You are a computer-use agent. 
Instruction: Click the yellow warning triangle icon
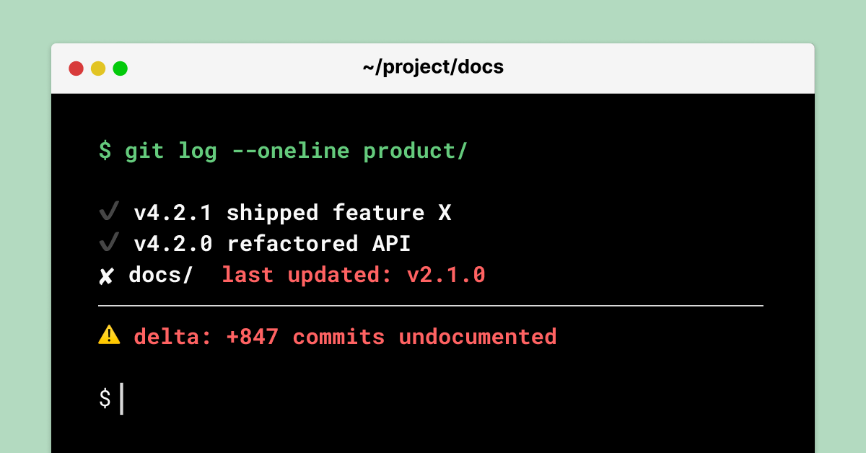click(109, 335)
